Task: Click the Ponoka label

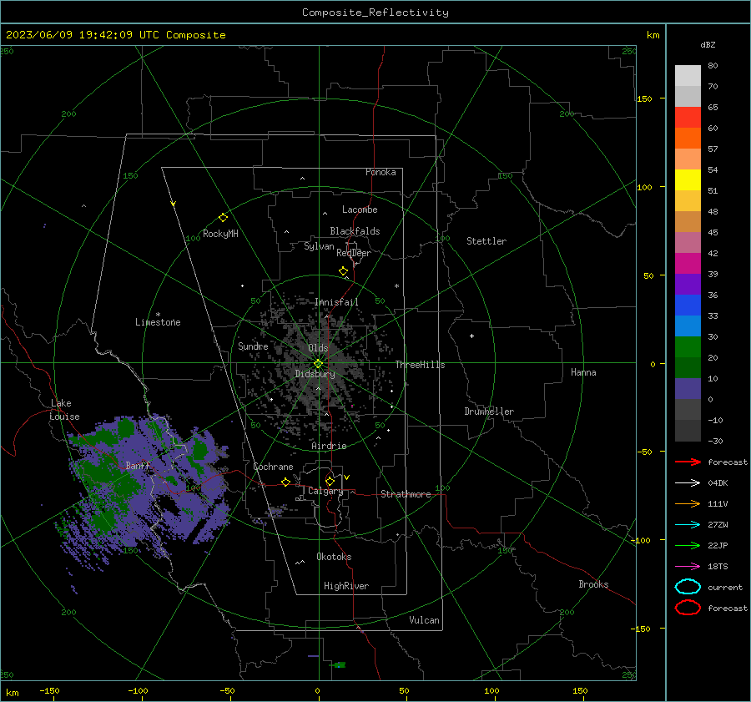Action: (x=381, y=172)
